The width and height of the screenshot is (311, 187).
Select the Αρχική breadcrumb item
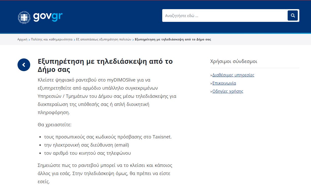click(x=23, y=39)
